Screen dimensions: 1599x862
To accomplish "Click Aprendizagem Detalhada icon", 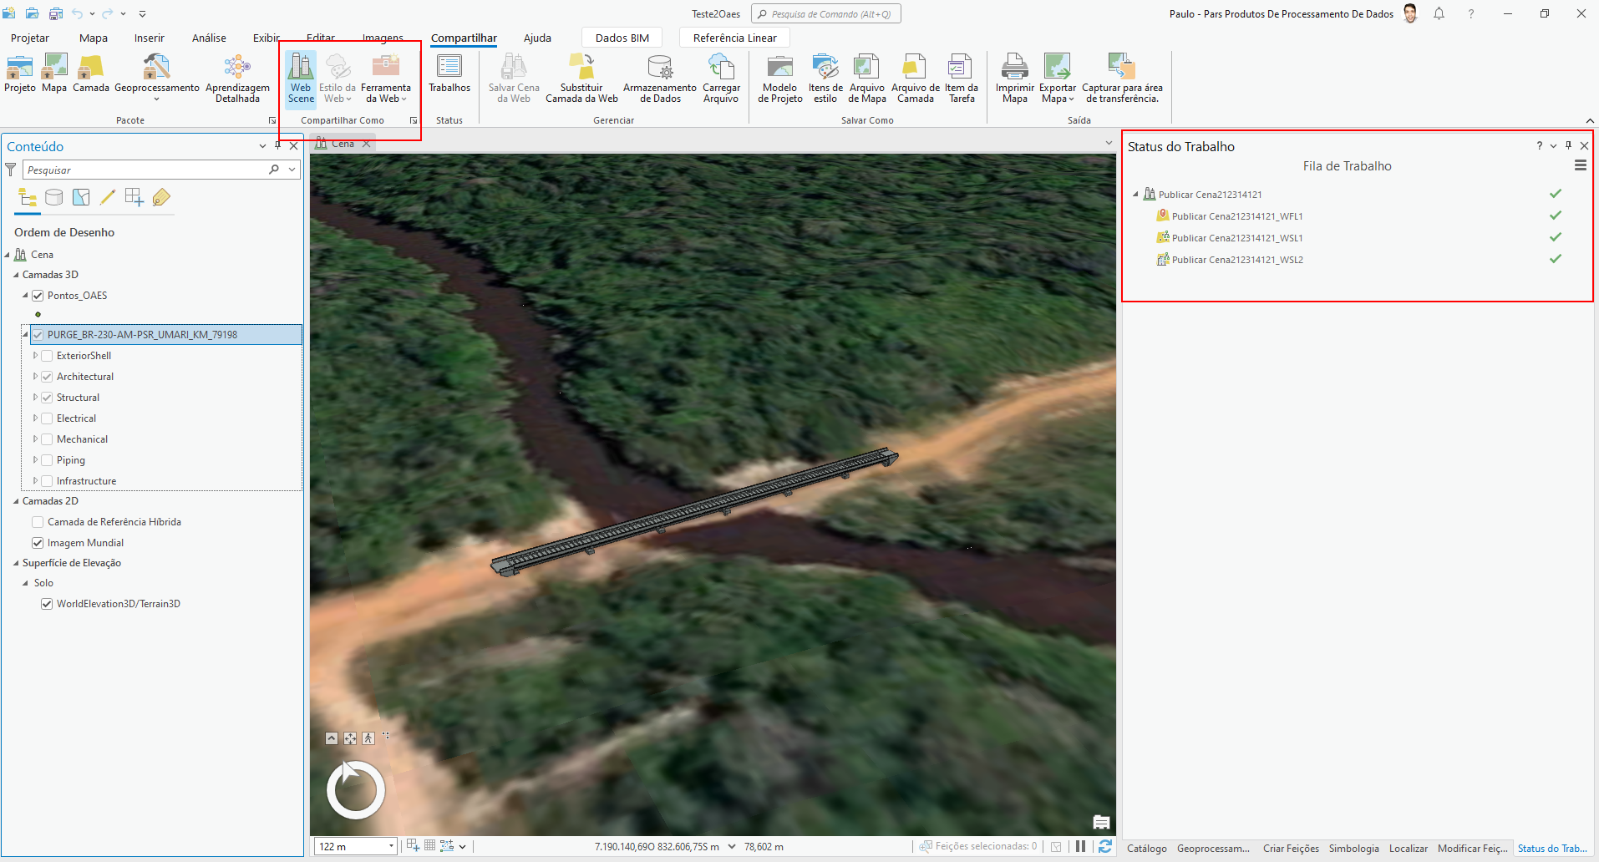I will (x=237, y=79).
